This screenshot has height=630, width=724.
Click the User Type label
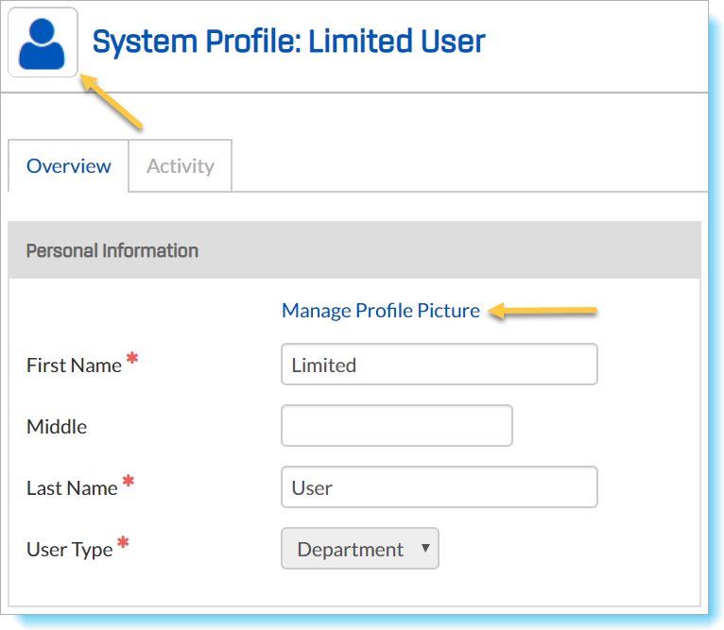[x=70, y=550]
